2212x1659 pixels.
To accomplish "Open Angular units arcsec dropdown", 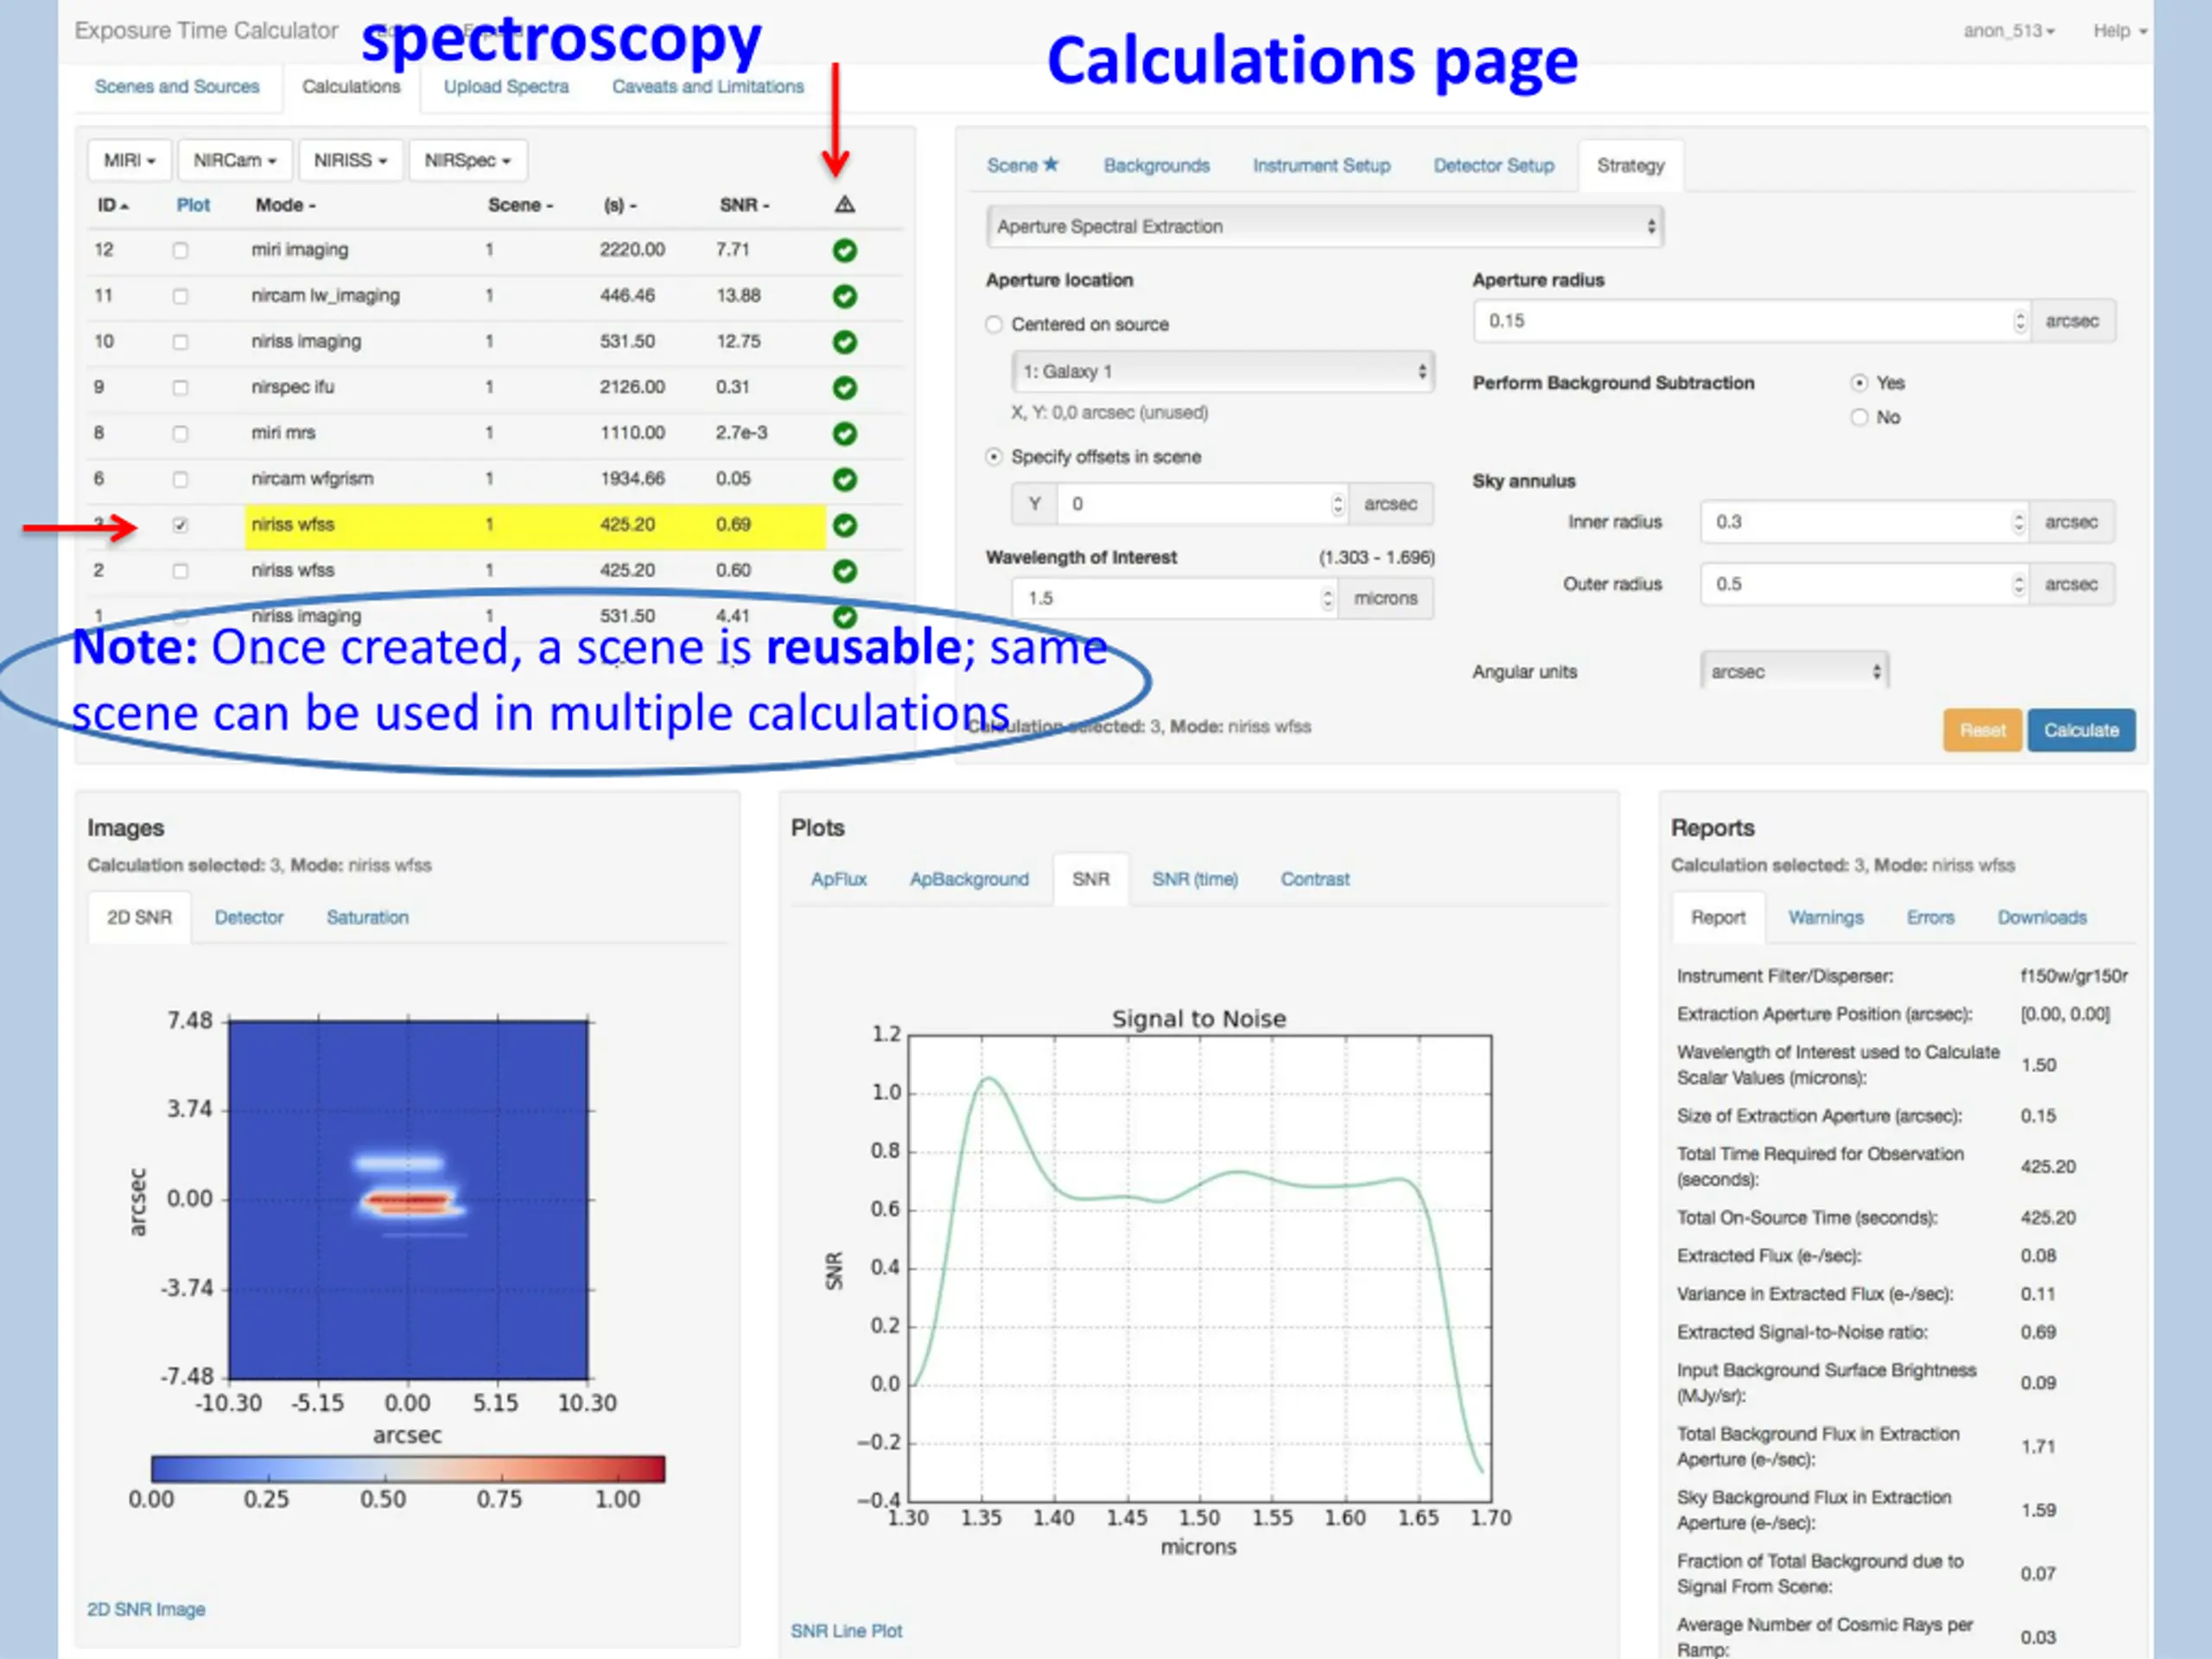I will click(x=1794, y=671).
